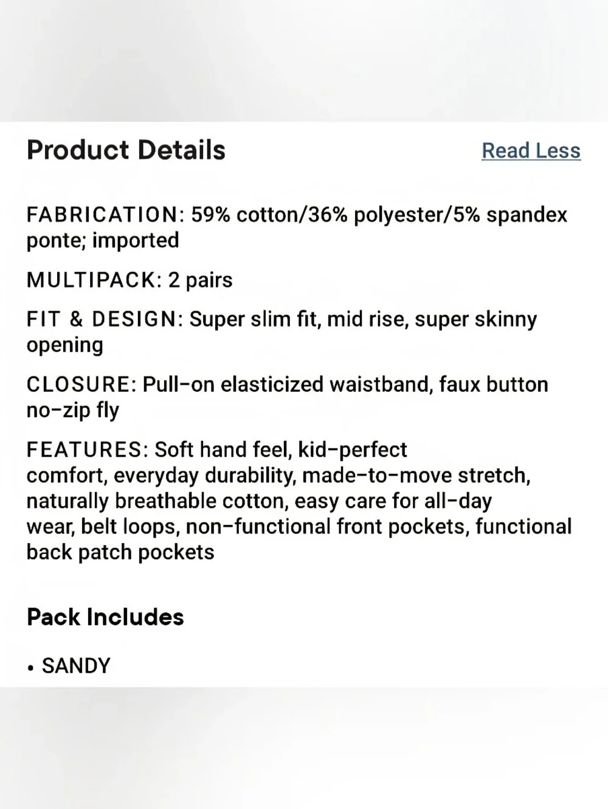Click the bullet point before SANDY
This screenshot has height=809, width=608.
30,667
